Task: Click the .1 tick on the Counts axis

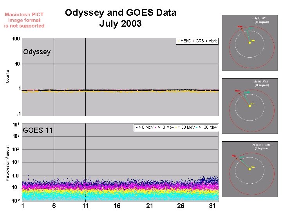Action: 19,114
